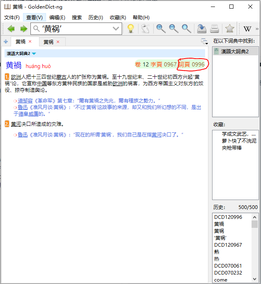Open the 帮助(H) menu
This screenshot has height=284, width=261.
pyautogui.click(x=141, y=18)
